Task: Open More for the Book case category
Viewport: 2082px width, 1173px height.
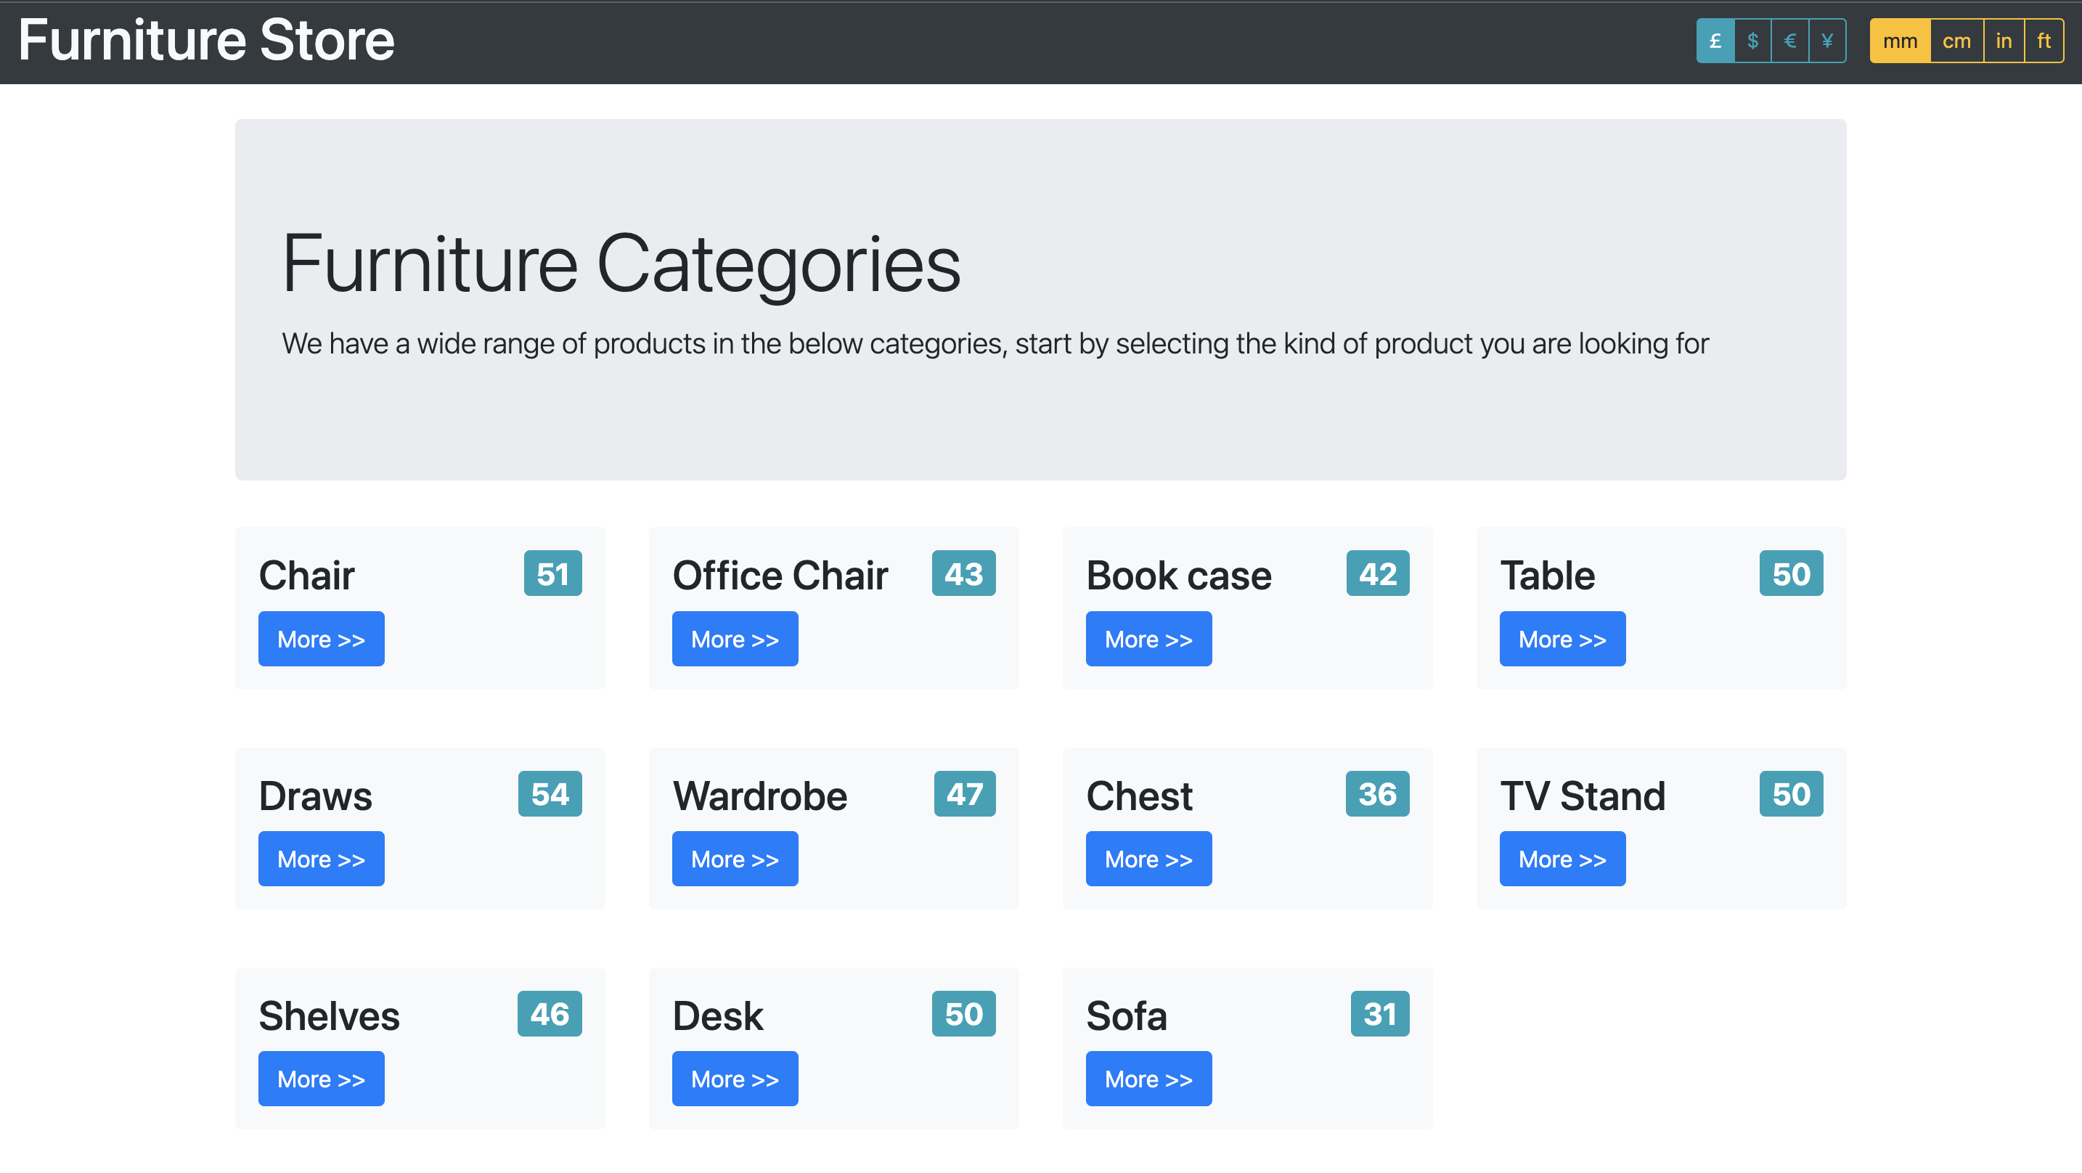Action: click(1148, 639)
